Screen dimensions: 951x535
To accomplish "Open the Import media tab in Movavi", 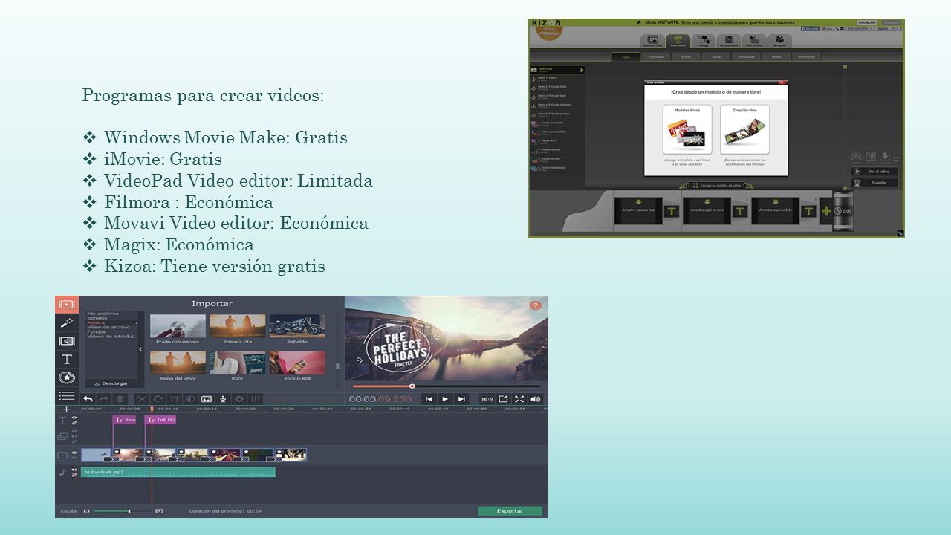I will (67, 304).
